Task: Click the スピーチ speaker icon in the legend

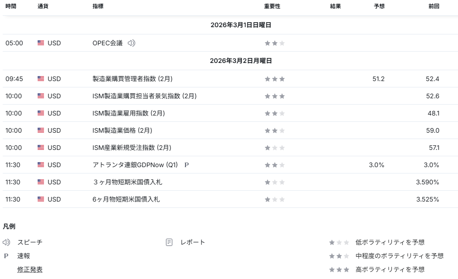Action: pyautogui.click(x=6, y=242)
